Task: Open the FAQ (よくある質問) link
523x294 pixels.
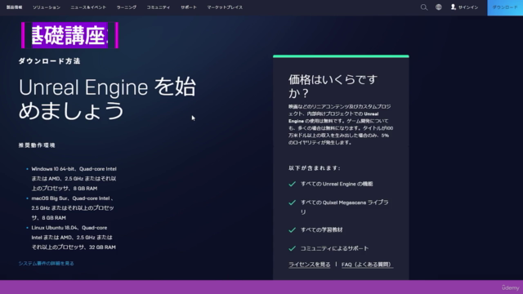Action: coord(367,265)
